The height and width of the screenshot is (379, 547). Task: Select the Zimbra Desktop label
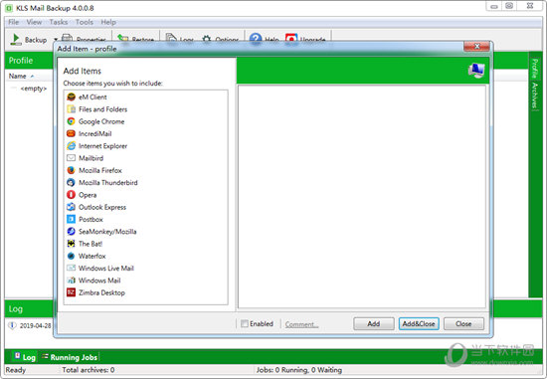point(101,292)
